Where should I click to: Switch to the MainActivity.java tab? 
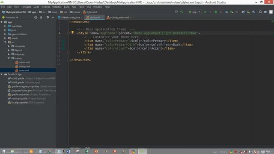[70, 18]
